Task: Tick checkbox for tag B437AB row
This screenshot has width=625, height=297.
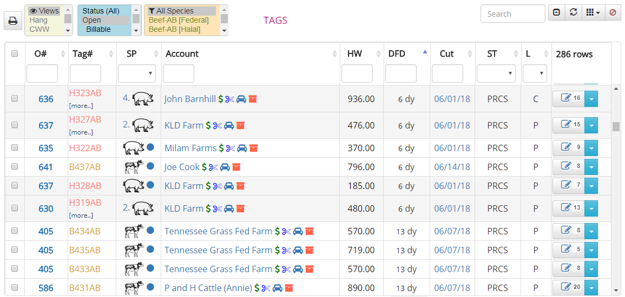Action: click(15, 167)
